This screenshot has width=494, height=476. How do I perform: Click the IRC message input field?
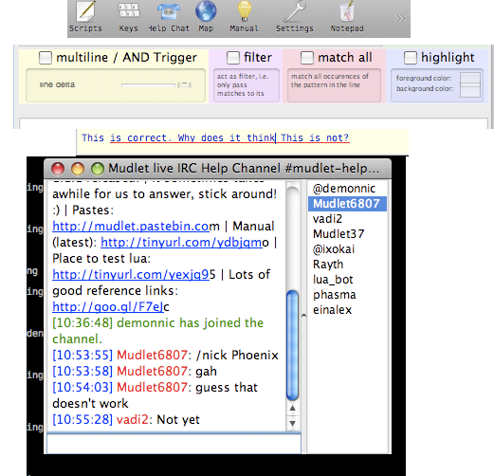coord(174,444)
